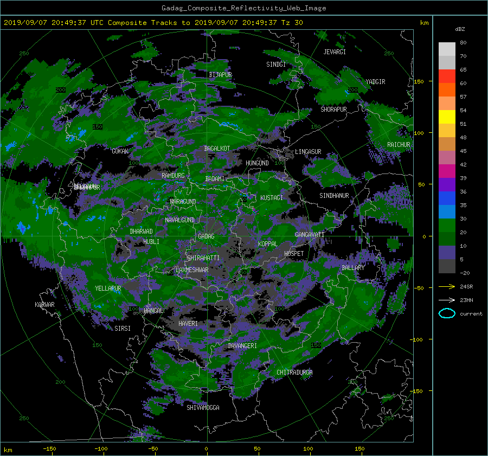Click the YELLAPUR city label

pos(108,288)
